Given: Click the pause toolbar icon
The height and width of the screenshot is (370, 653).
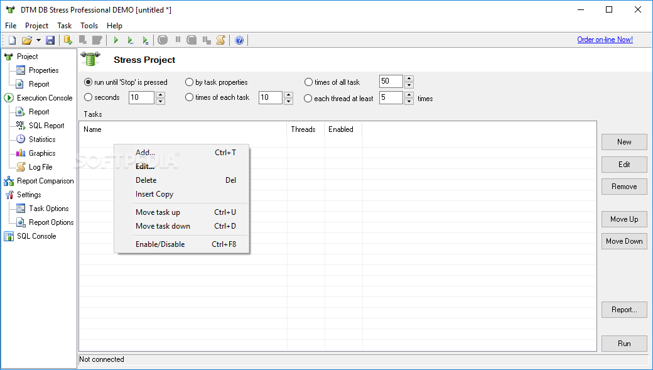Looking at the screenshot, I should pos(178,40).
